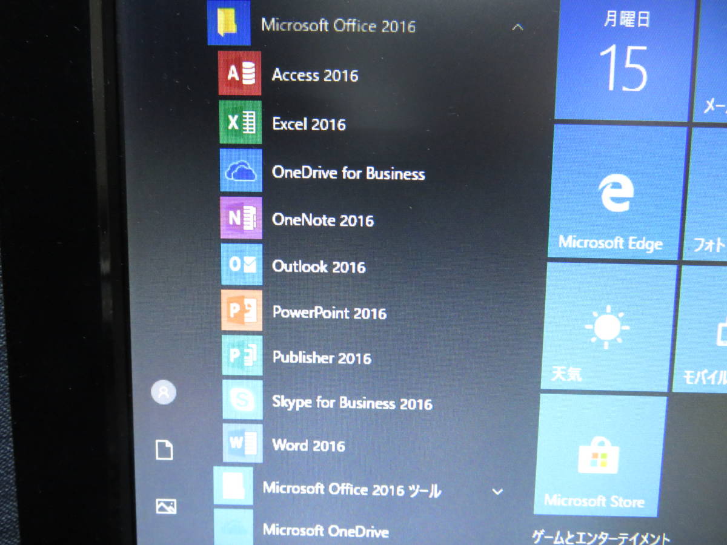Click the Outlook 2016 icon
The width and height of the screenshot is (727, 545).
(242, 265)
